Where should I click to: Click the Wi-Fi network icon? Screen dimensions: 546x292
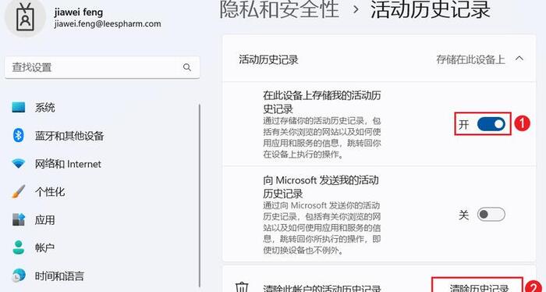19,163
